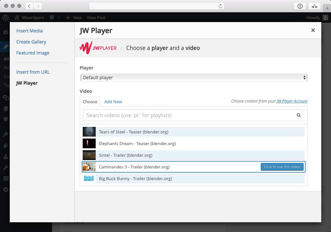331x232 pixels.
Task: Open the Tools wrench icon in WordPress sidebar
Action: [6, 167]
